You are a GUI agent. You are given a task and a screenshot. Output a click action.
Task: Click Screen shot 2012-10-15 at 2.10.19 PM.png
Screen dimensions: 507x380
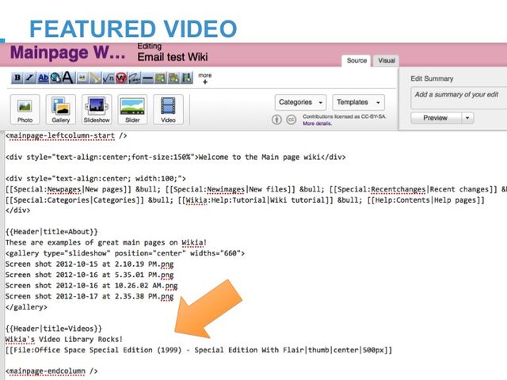(90, 264)
